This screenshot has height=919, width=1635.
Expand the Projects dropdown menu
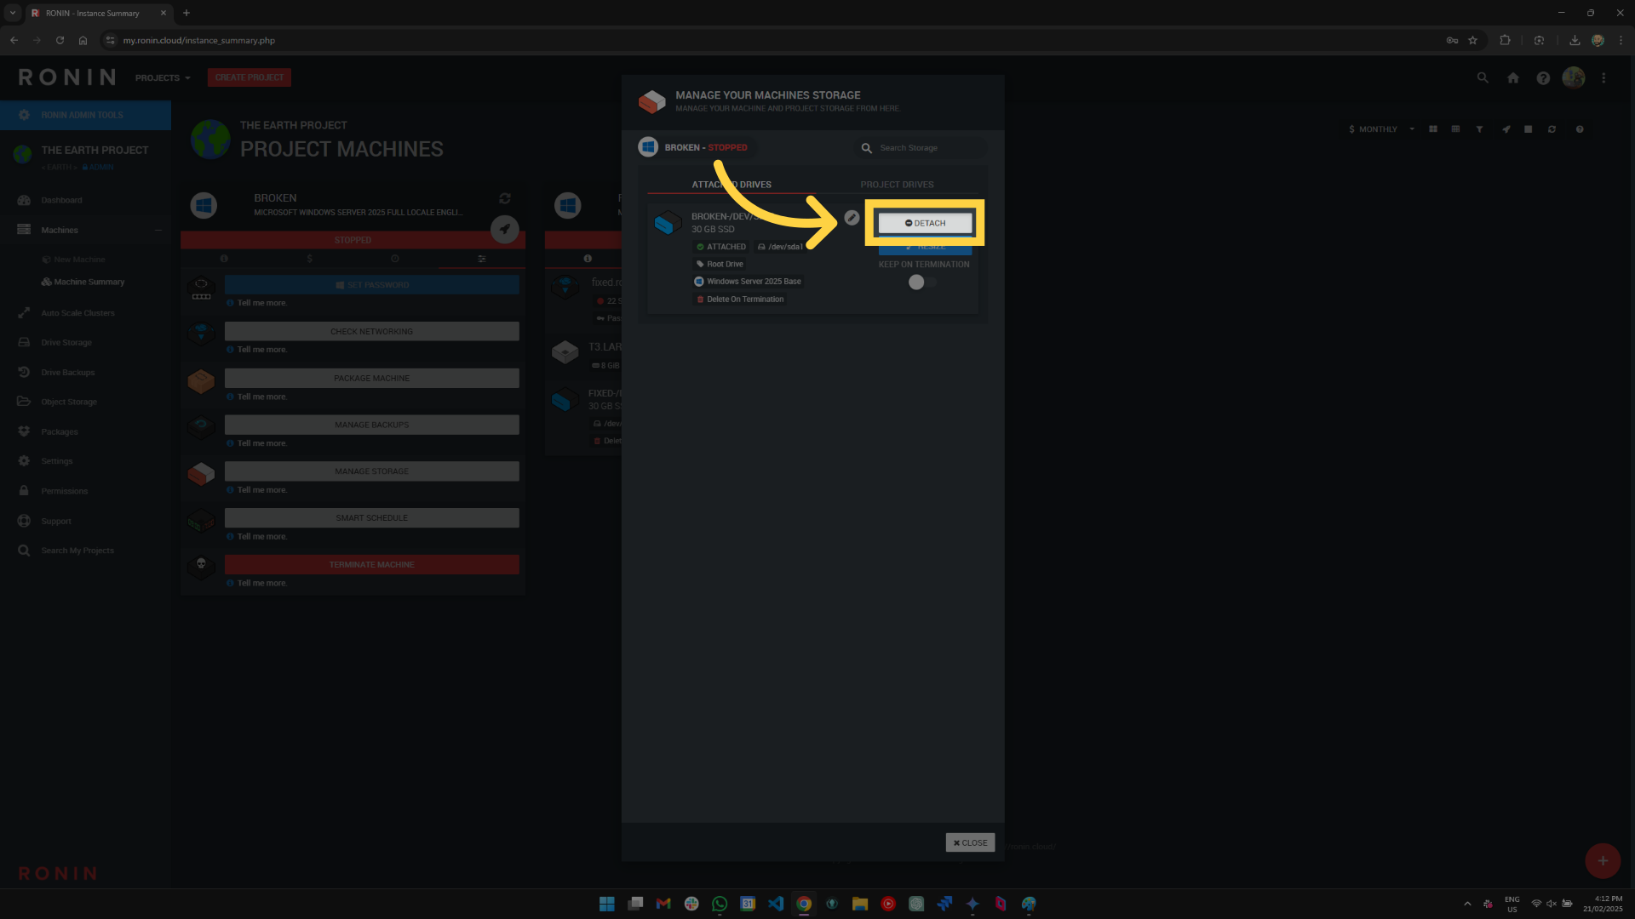[163, 77]
